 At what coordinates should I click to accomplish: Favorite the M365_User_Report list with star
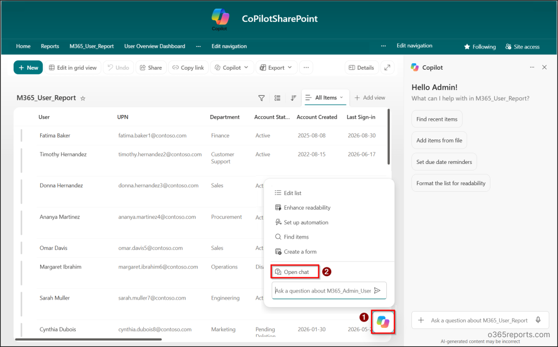pyautogui.click(x=83, y=98)
